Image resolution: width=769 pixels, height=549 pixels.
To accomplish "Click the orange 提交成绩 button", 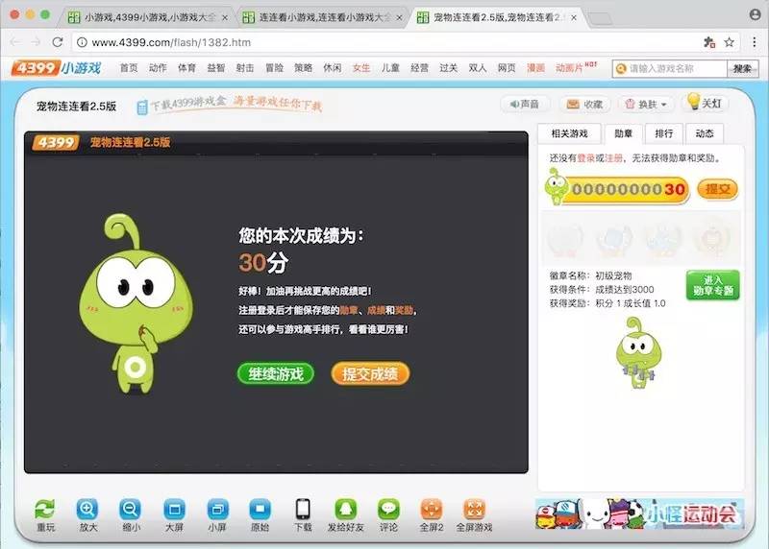I will click(x=370, y=373).
